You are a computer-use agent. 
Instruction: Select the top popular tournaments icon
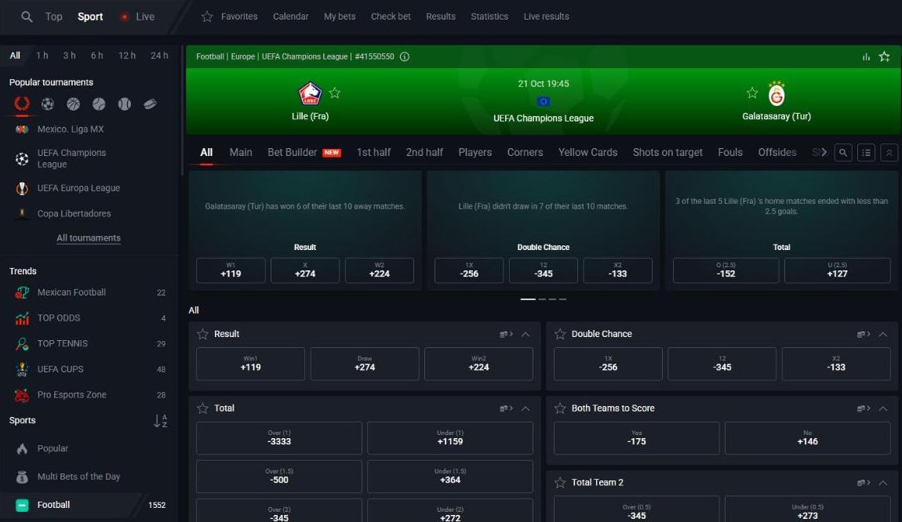pos(22,104)
